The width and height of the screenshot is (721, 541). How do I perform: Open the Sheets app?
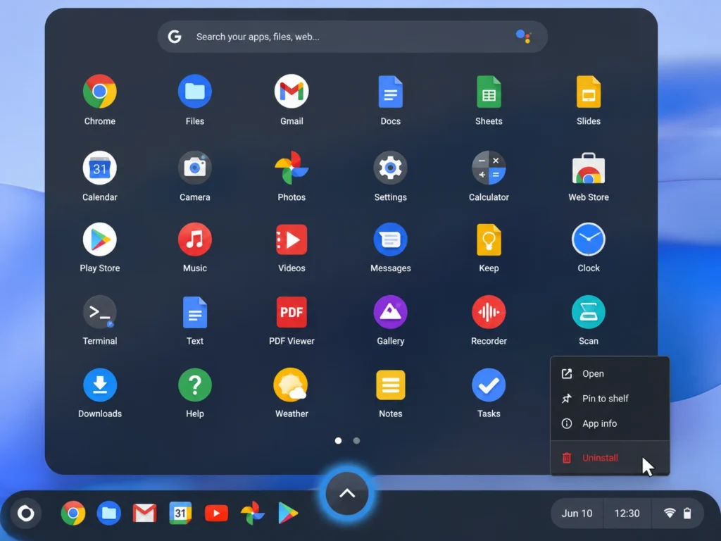[x=489, y=92]
